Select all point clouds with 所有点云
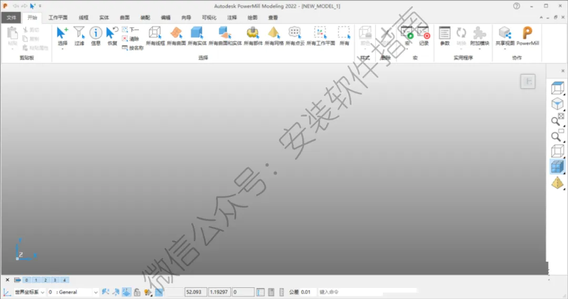The height and width of the screenshot is (299, 568). click(295, 36)
